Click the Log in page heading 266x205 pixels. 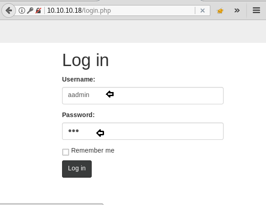85,60
